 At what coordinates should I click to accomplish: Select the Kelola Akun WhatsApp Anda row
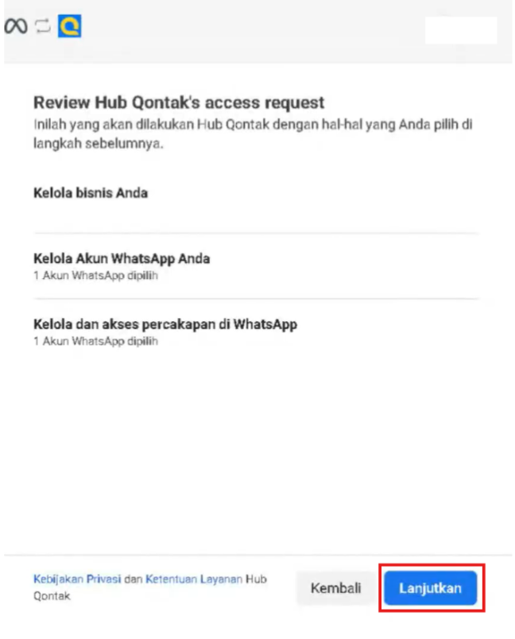(256, 266)
